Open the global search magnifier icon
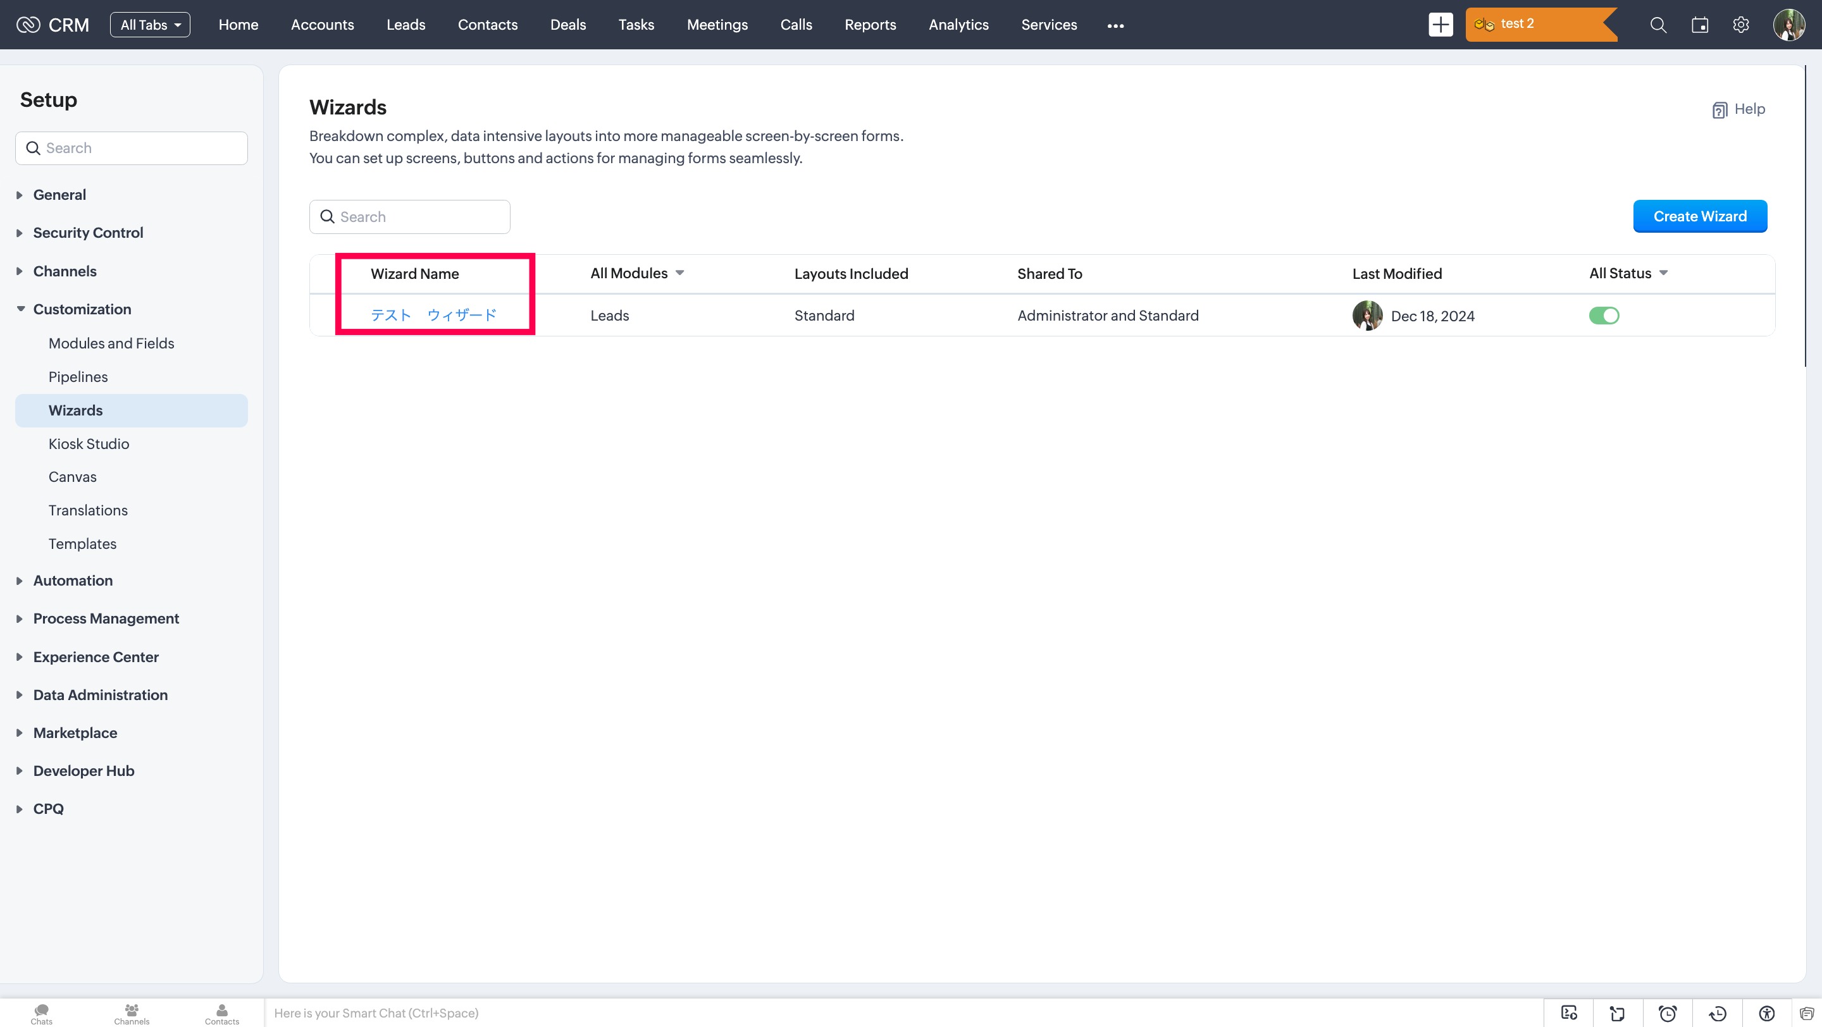The image size is (1822, 1027). click(1658, 25)
